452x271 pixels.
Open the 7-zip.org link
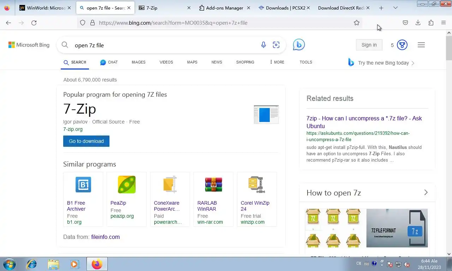[73, 129]
